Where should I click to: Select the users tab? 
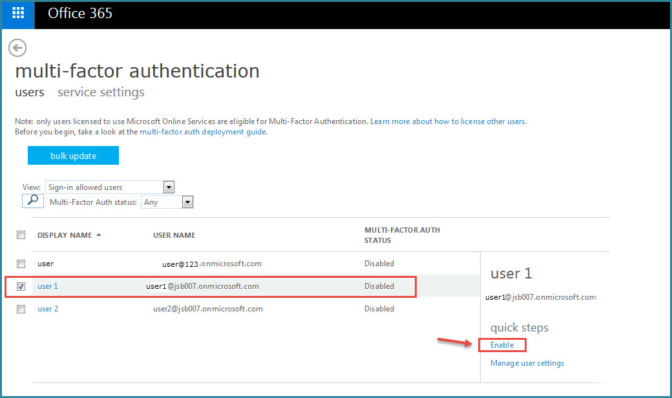pyautogui.click(x=29, y=92)
